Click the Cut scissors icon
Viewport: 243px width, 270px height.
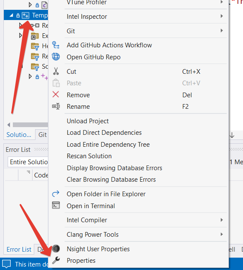pos(56,71)
